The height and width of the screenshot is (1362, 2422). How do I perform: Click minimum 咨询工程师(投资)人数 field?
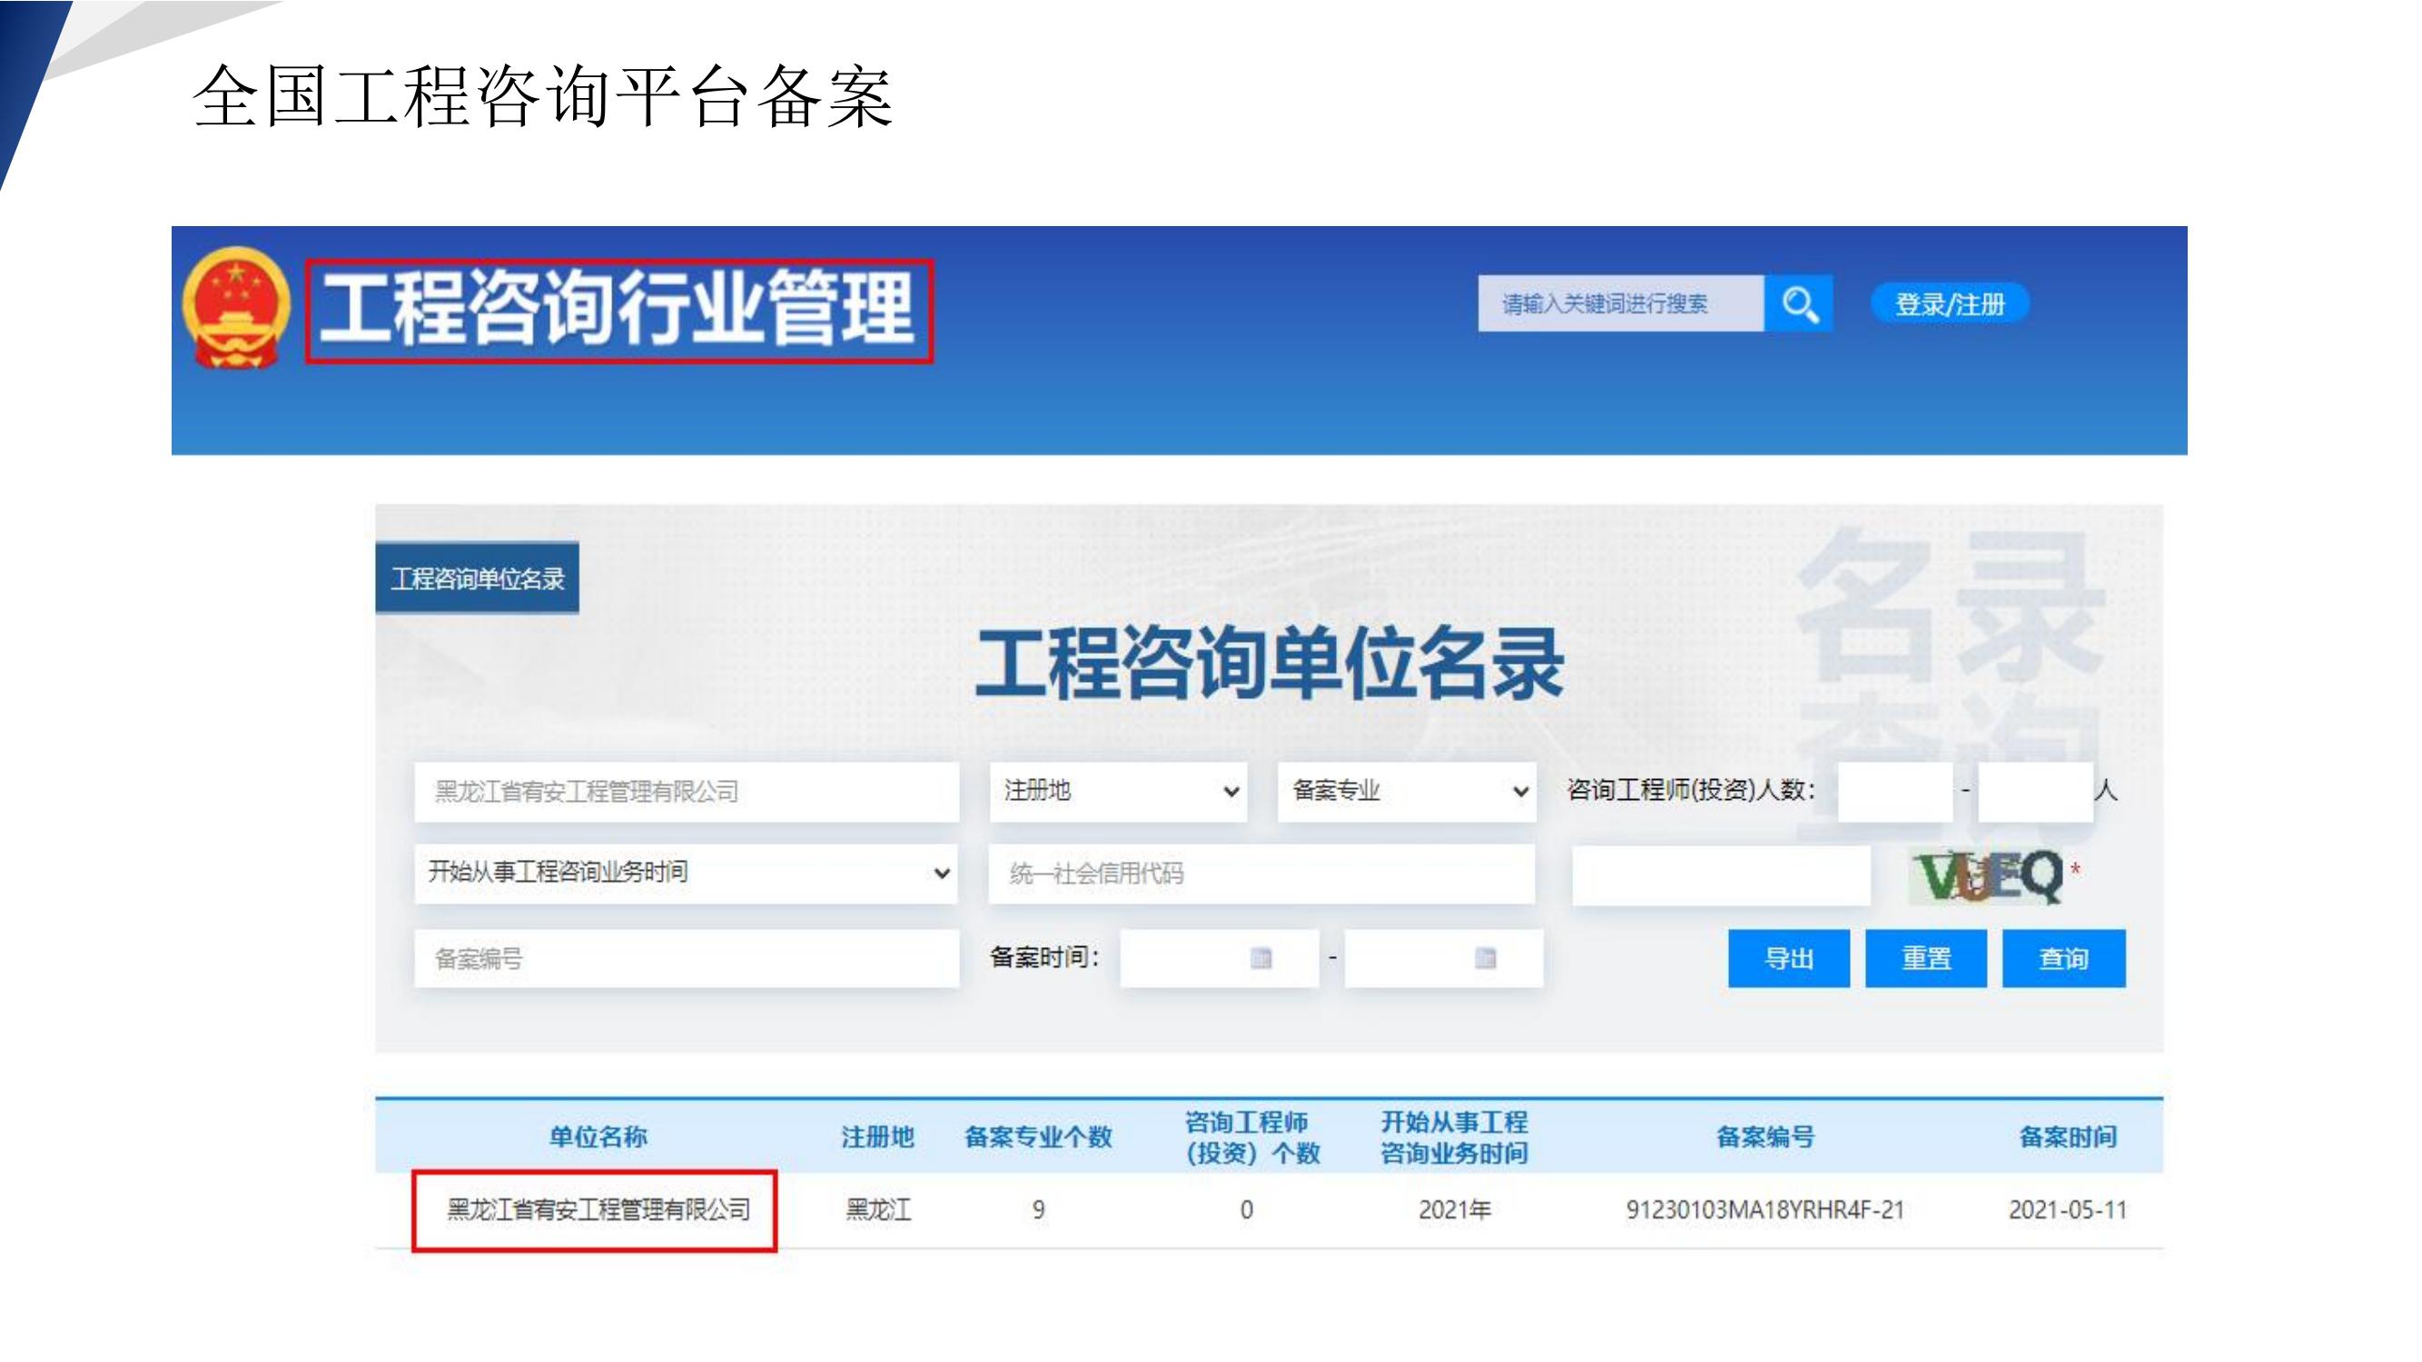click(1895, 792)
